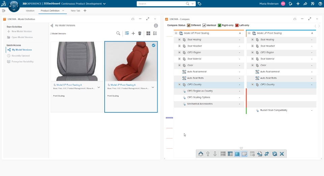Open the Model XP Front Seating A link
324x176 pixels.
69,85
